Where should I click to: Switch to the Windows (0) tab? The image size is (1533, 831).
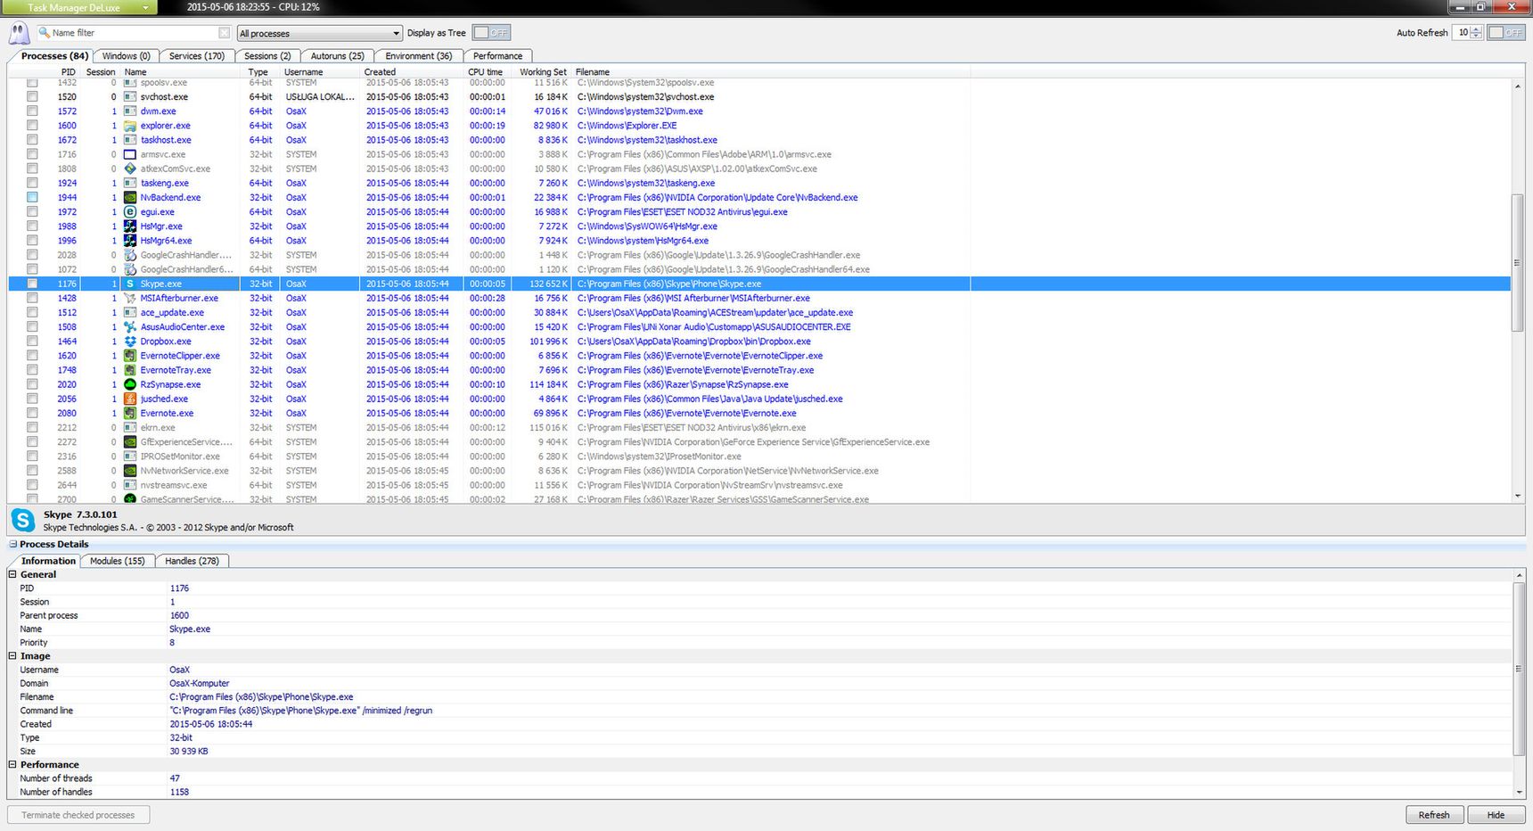(126, 56)
